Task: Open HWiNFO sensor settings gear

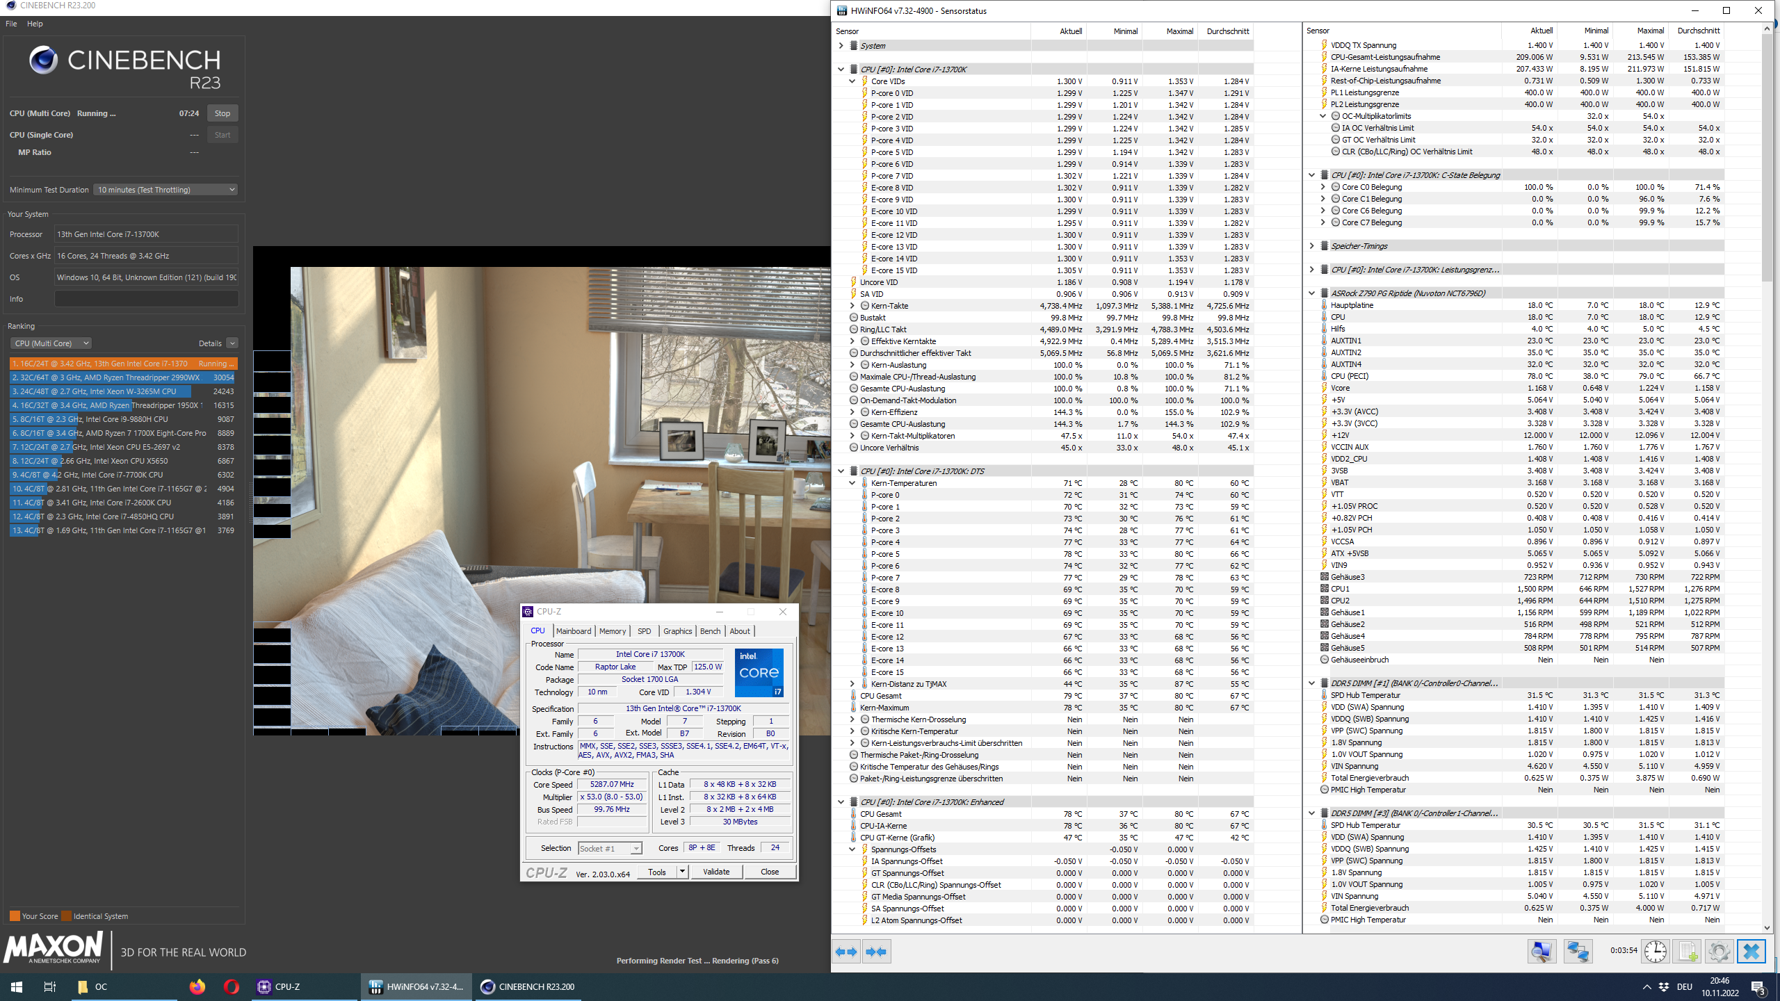Action: click(x=1719, y=951)
